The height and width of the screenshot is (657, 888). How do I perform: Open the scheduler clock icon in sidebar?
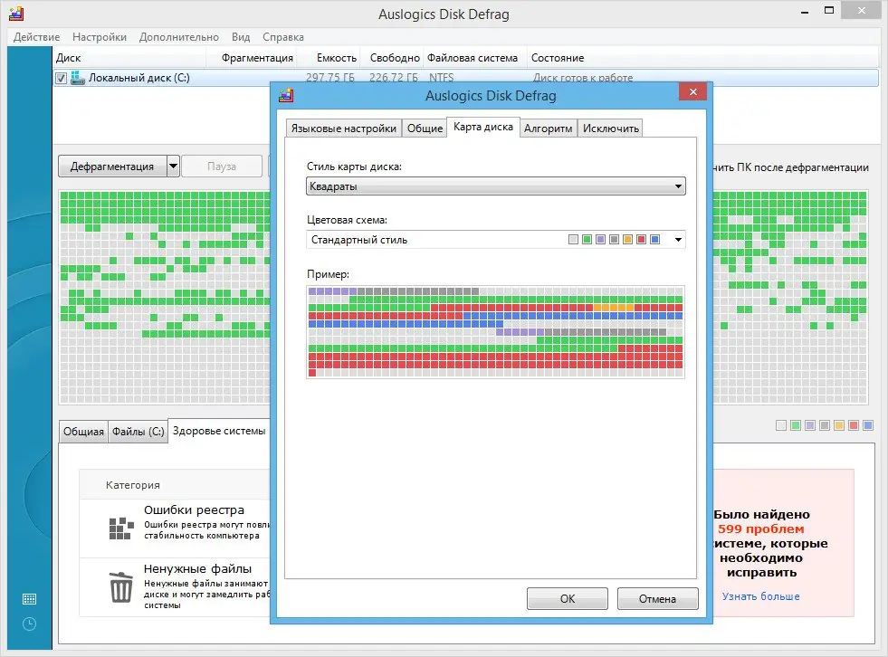pyautogui.click(x=30, y=624)
